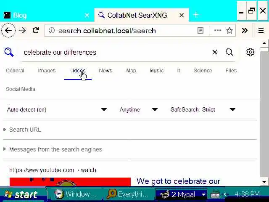269x202 pixels.
Task: Close the Blog tab
Action: coord(87,15)
